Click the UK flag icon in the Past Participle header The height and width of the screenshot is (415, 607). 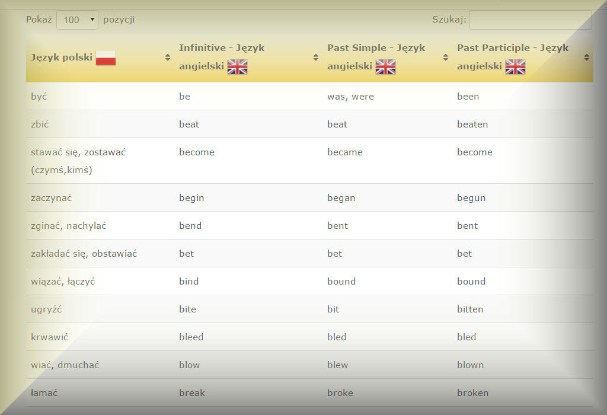coord(515,66)
